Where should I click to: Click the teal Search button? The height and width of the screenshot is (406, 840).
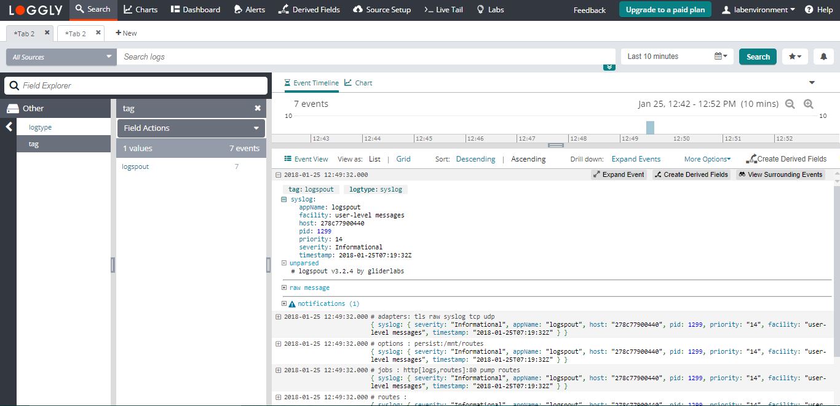point(758,57)
